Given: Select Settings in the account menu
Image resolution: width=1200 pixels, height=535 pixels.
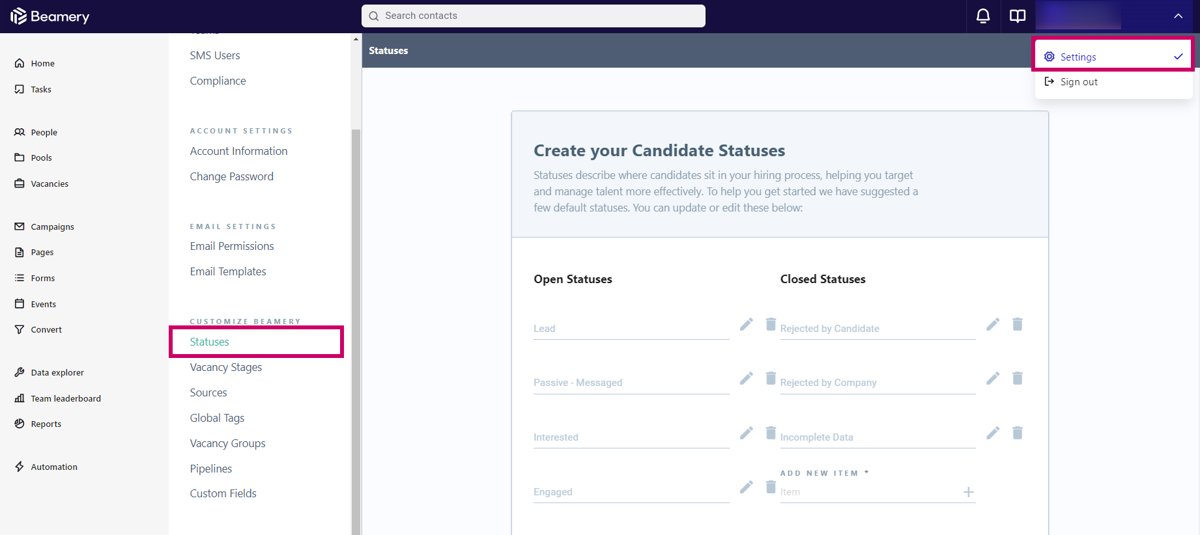Looking at the screenshot, I should coord(1113,57).
